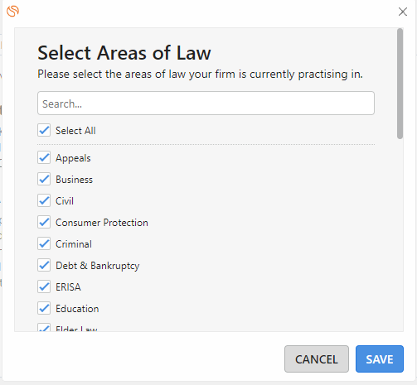This screenshot has height=385, width=417.
Task: Click the Consumer Protection label text
Action: [x=102, y=223]
